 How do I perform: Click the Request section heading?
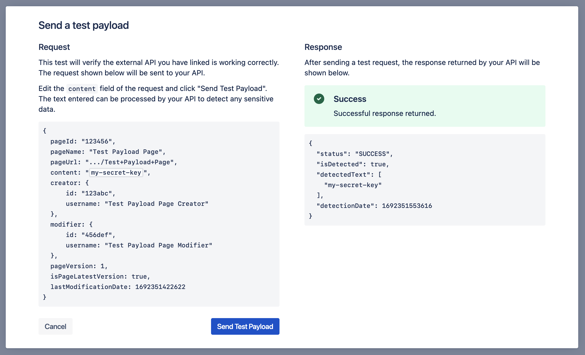pyautogui.click(x=54, y=47)
